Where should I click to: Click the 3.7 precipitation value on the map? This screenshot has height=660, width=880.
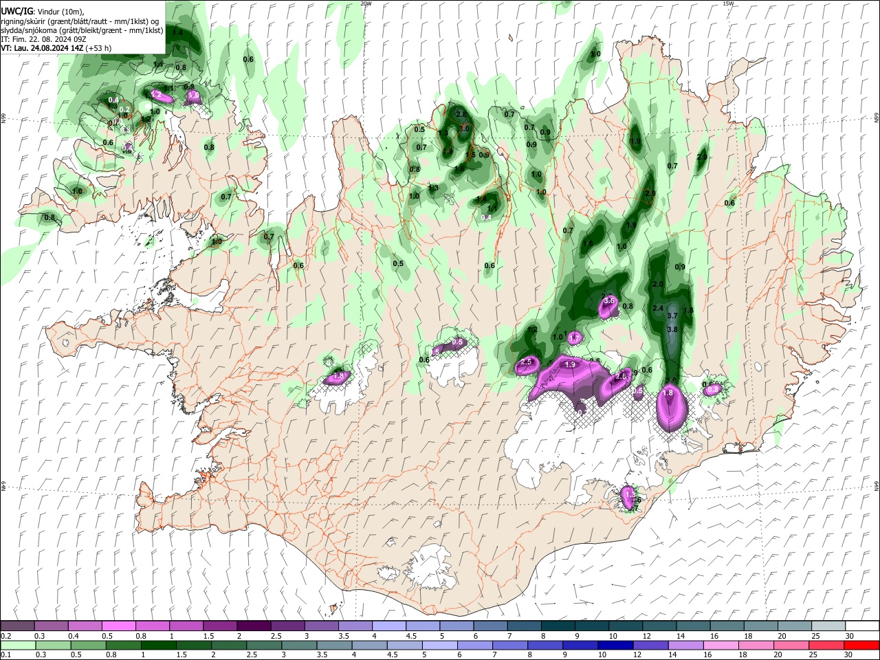[x=672, y=316]
